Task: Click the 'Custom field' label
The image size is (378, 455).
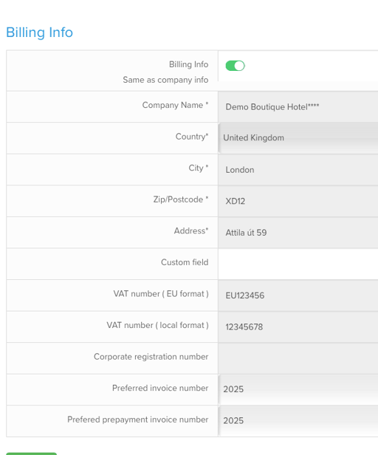Action: pyautogui.click(x=185, y=262)
